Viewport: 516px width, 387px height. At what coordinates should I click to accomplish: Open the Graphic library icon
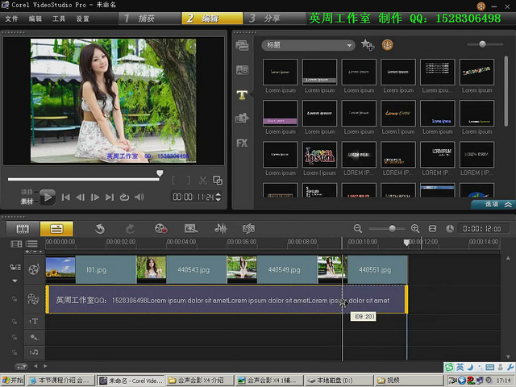pos(242,119)
